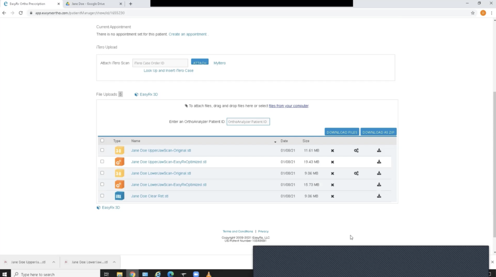The image size is (496, 277).
Task: Expand options for Jane Doe LowerJaw download
Action: click(115, 262)
